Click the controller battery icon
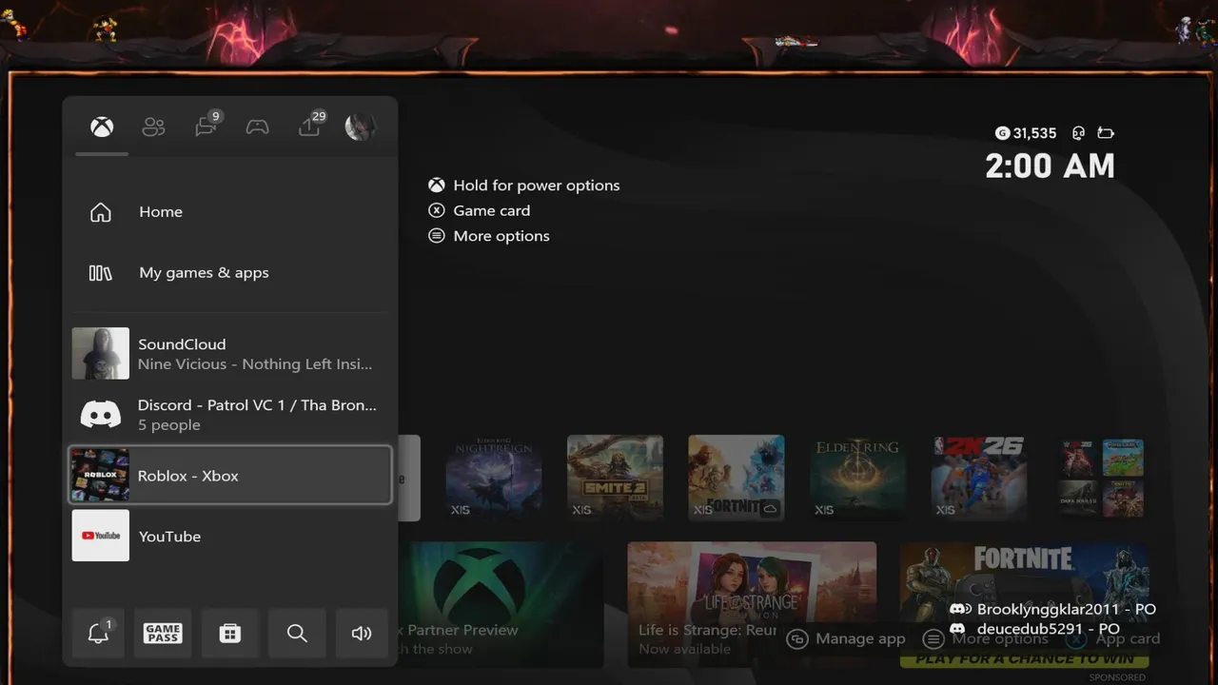The image size is (1218, 685). point(1105,133)
